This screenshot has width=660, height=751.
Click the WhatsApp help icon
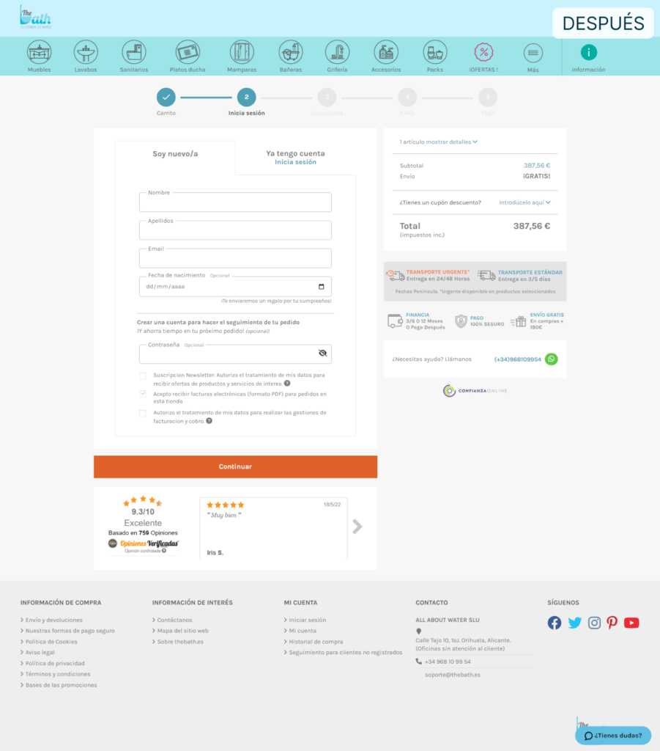[551, 359]
